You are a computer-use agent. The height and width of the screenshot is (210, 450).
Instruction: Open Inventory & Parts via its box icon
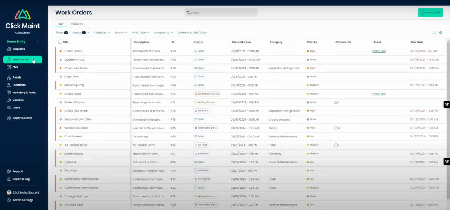(8, 92)
